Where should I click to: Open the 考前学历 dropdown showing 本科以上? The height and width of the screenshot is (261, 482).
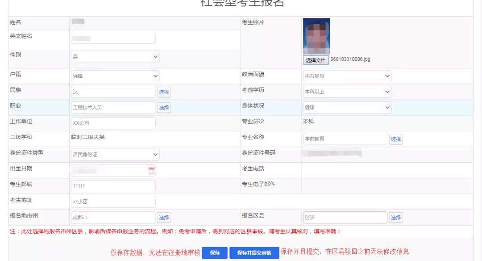click(x=347, y=92)
